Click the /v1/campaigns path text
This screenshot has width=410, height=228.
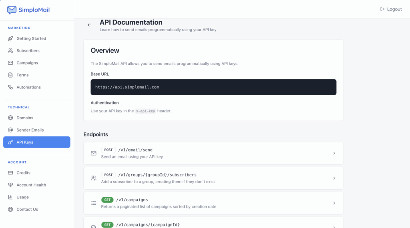[x=132, y=200]
